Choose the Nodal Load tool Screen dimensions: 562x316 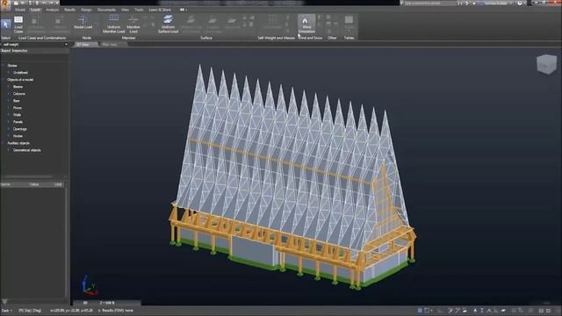[83, 22]
